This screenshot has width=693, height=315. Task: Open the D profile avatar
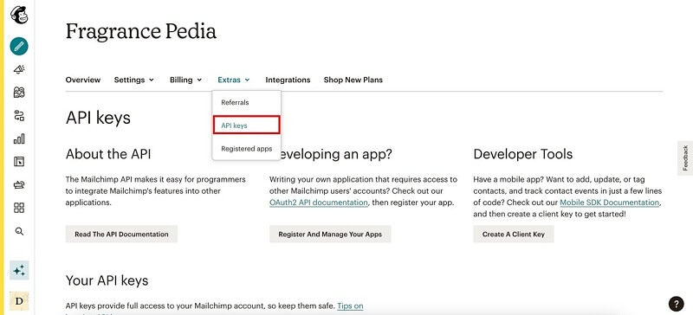click(x=19, y=301)
